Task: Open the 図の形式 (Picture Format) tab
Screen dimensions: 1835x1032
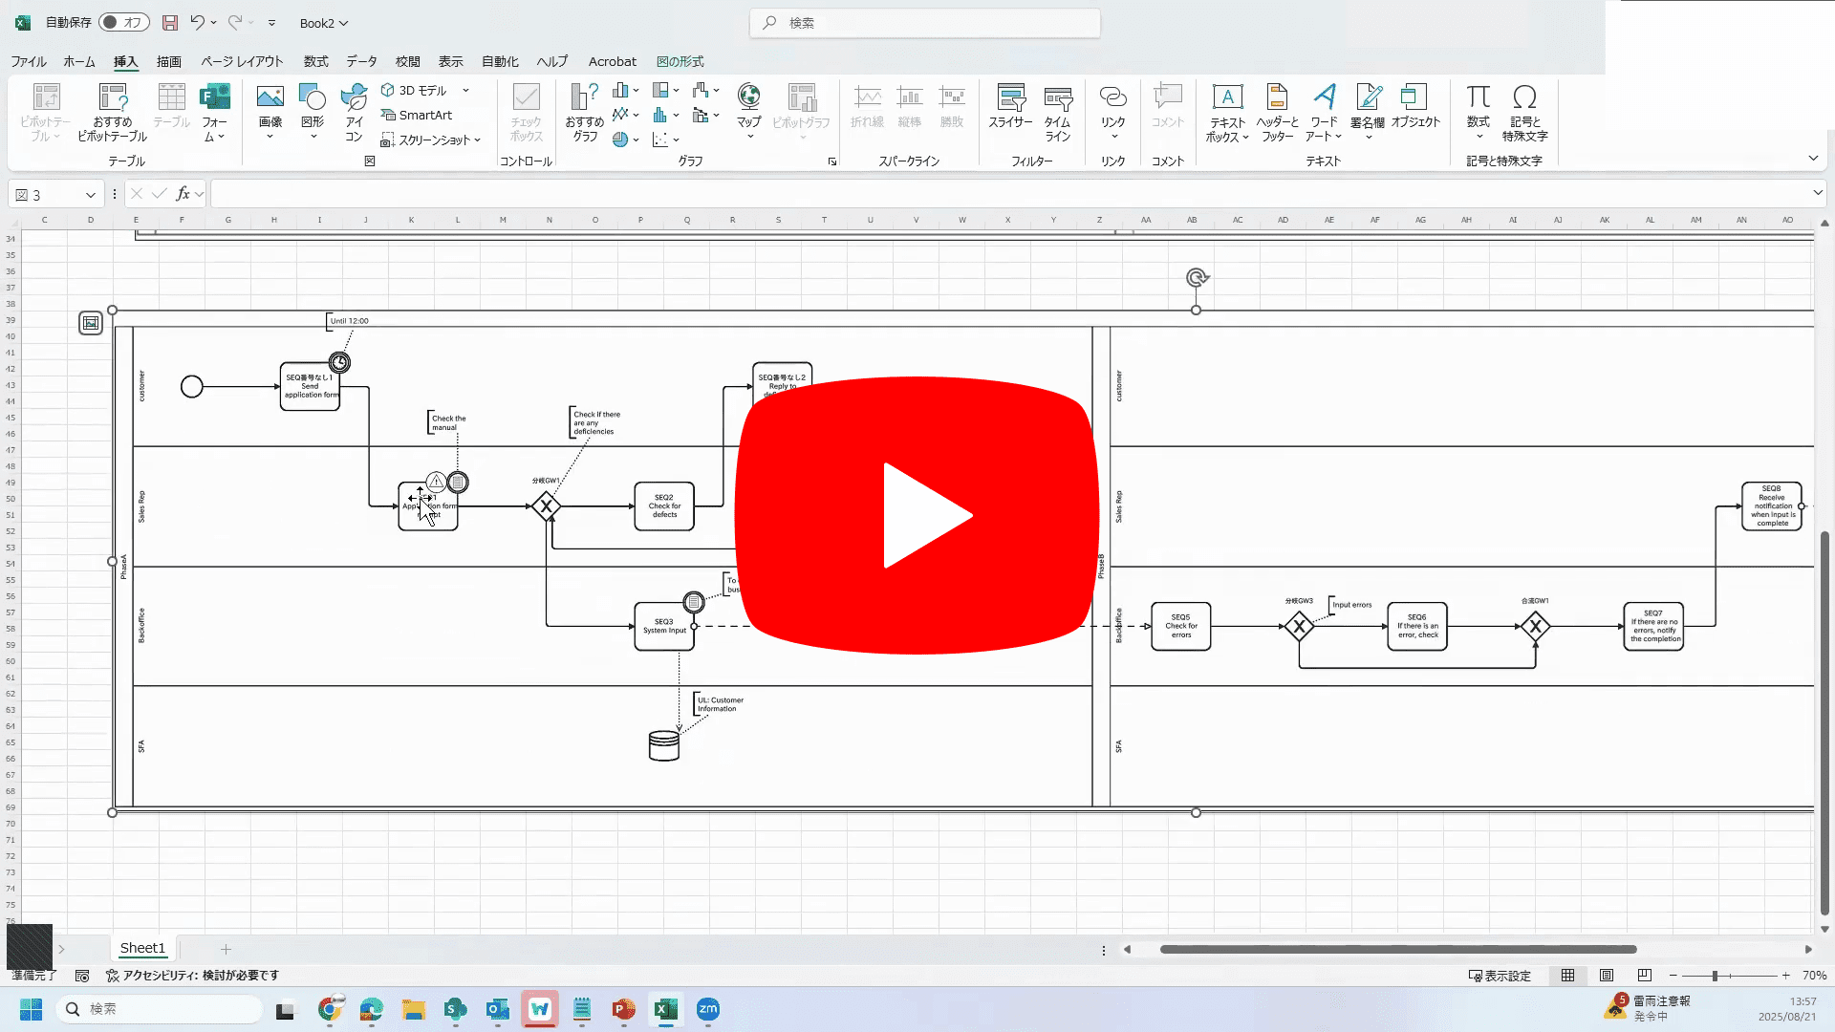Action: pos(680,61)
